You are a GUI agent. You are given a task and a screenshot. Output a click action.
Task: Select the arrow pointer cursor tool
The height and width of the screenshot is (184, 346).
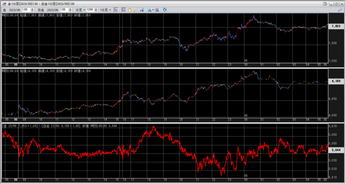coord(123,10)
